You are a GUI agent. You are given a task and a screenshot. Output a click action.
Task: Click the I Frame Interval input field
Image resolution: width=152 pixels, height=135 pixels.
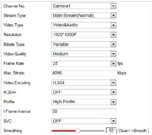(x=84, y=111)
